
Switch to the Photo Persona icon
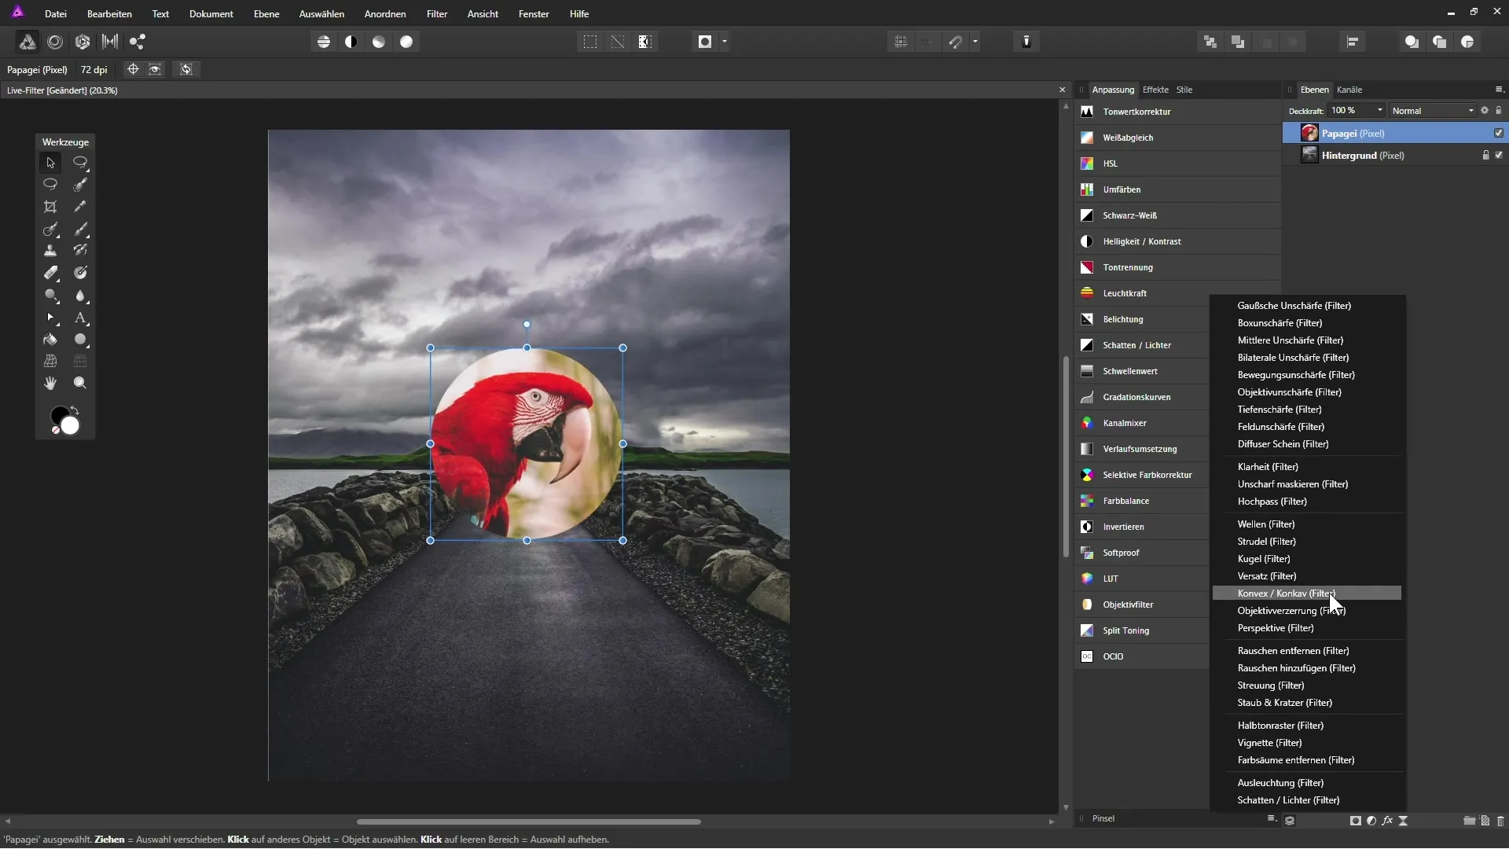(27, 42)
